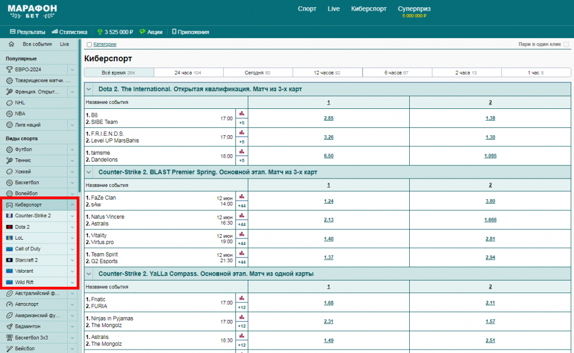Click the Бейсбол bat icon

10,349
